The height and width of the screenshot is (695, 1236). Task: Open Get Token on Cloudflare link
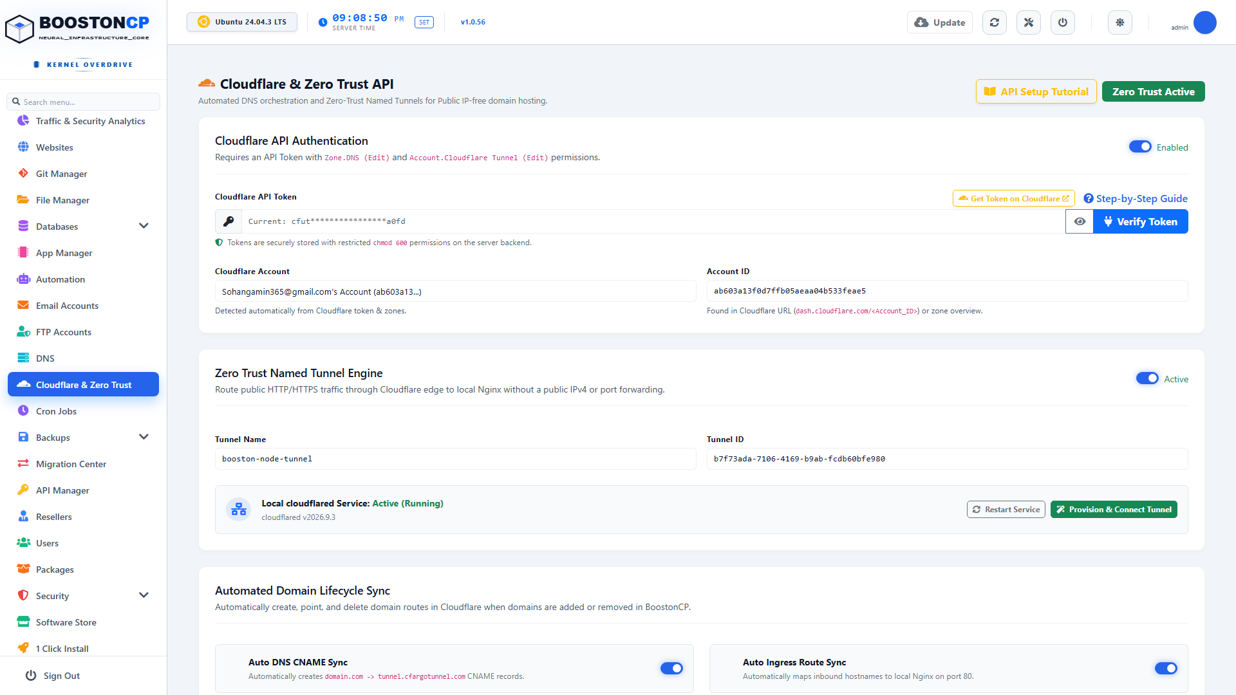click(x=1014, y=198)
